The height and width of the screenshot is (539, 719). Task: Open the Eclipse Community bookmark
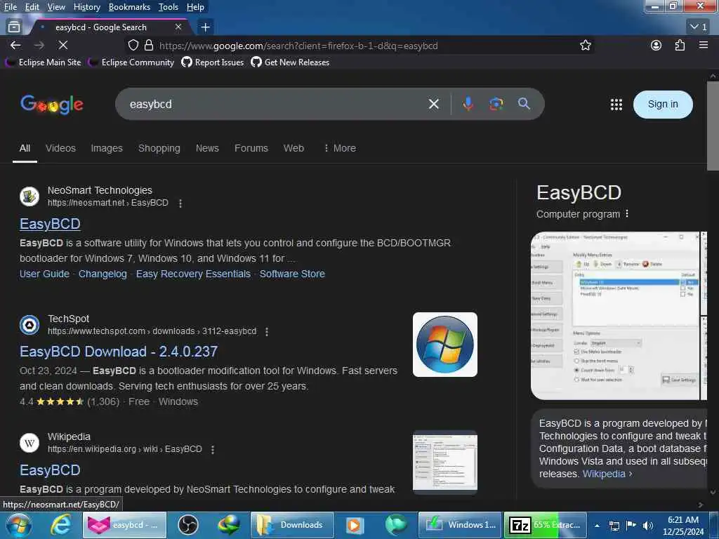(x=131, y=62)
